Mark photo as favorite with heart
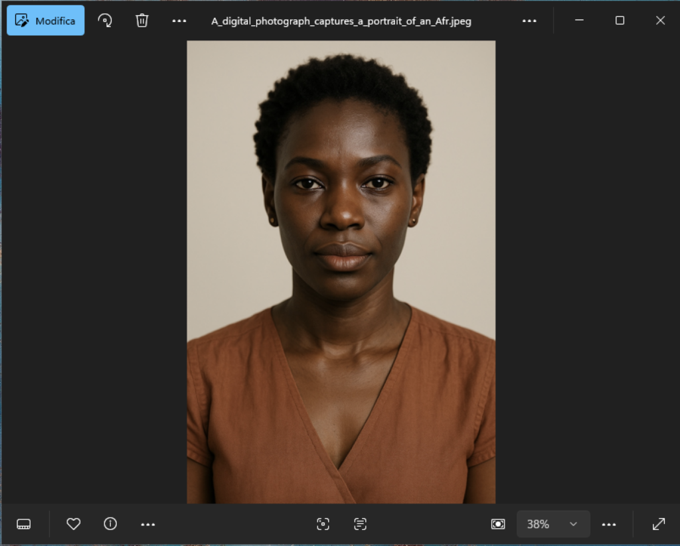The width and height of the screenshot is (680, 546). (74, 524)
